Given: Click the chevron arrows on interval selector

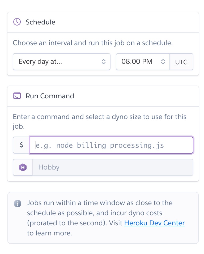Looking at the screenshot, I should pos(104,62).
